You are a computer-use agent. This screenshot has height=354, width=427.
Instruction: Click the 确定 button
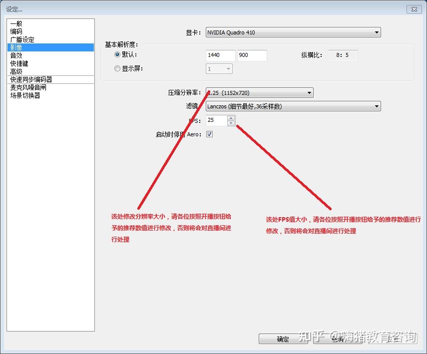283,339
